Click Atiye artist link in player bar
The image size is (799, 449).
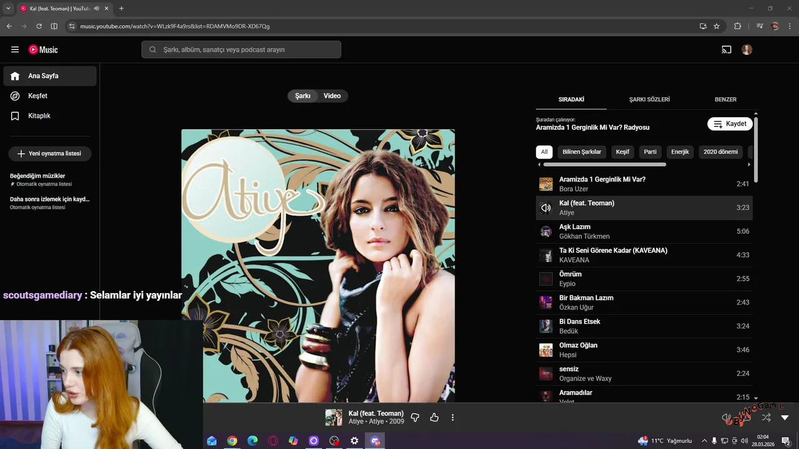(356, 422)
